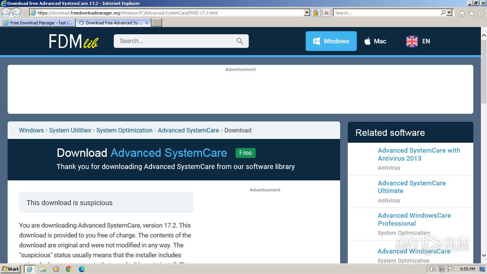Open Advanced SystemCare with Antivirus 2013

(419, 154)
